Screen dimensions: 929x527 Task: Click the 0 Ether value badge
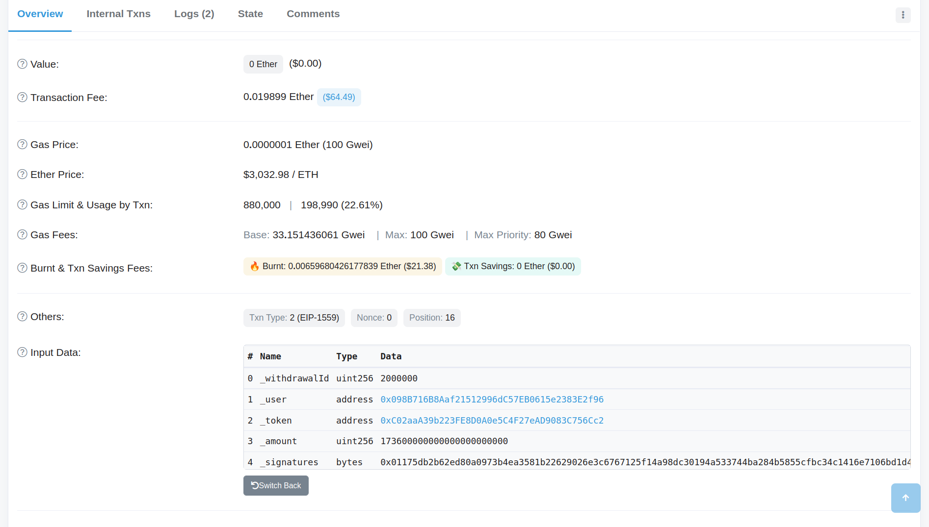(263, 64)
